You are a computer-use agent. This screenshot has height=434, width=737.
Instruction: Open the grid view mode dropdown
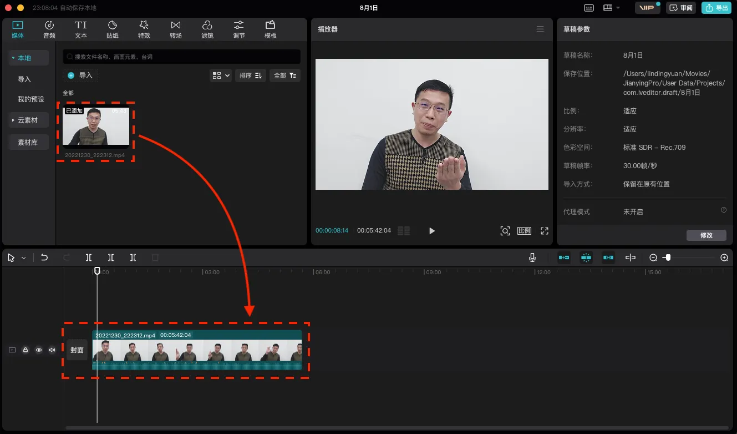click(x=221, y=75)
